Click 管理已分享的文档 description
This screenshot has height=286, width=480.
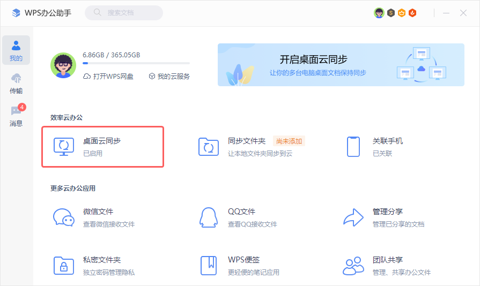398,224
